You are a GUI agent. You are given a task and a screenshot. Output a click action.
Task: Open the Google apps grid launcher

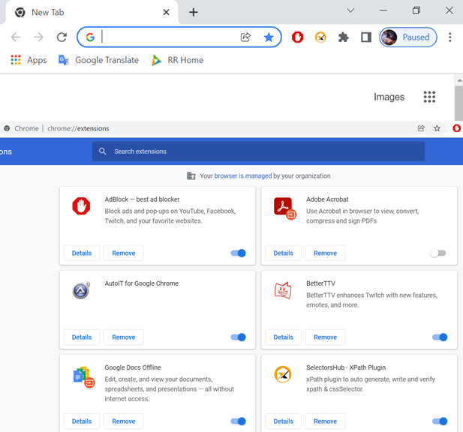(429, 97)
